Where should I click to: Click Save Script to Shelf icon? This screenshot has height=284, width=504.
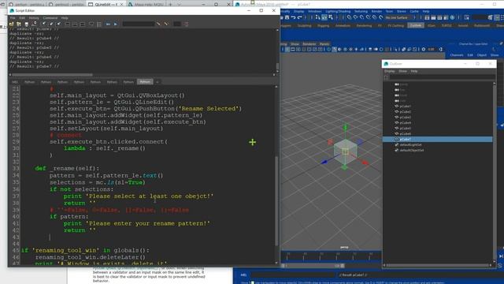35,24
